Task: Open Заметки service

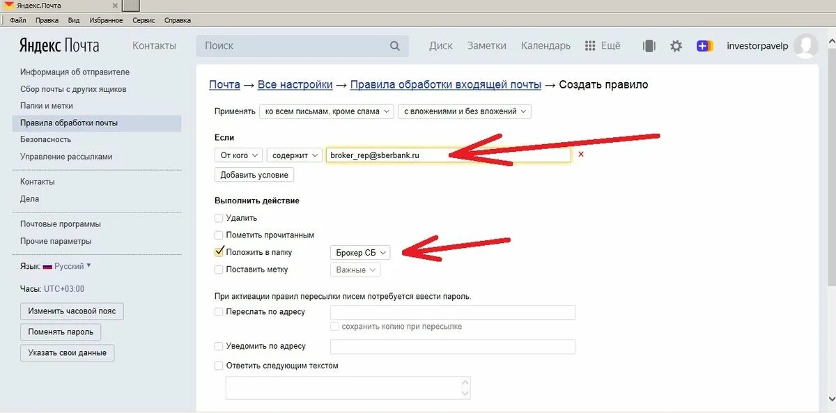Action: pyautogui.click(x=487, y=46)
